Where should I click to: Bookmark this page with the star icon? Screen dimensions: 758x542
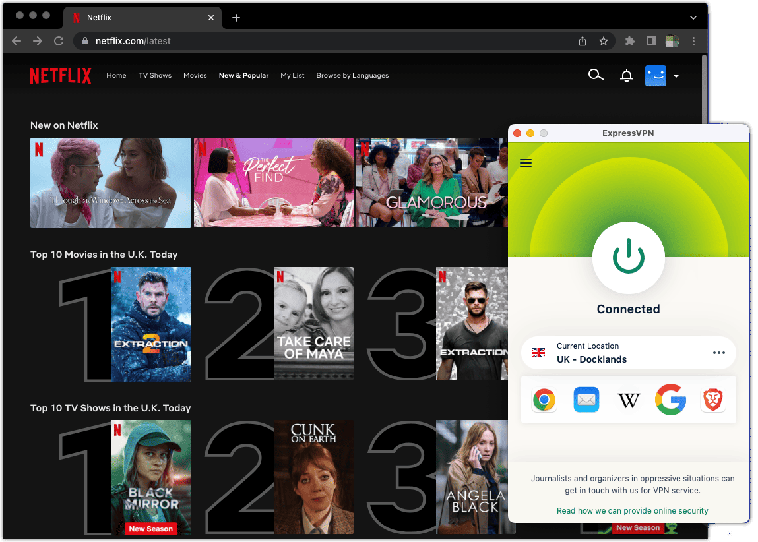(x=603, y=41)
